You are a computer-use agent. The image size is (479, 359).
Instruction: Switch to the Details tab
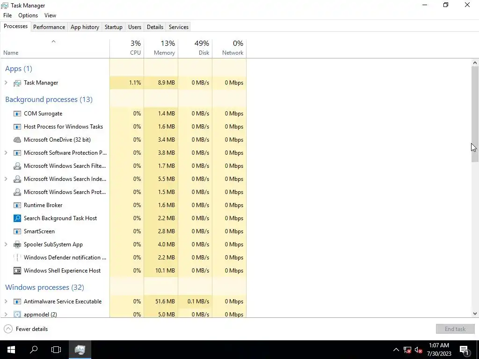[x=155, y=27]
